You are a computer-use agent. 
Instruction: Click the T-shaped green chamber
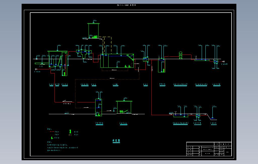pos(84,54)
